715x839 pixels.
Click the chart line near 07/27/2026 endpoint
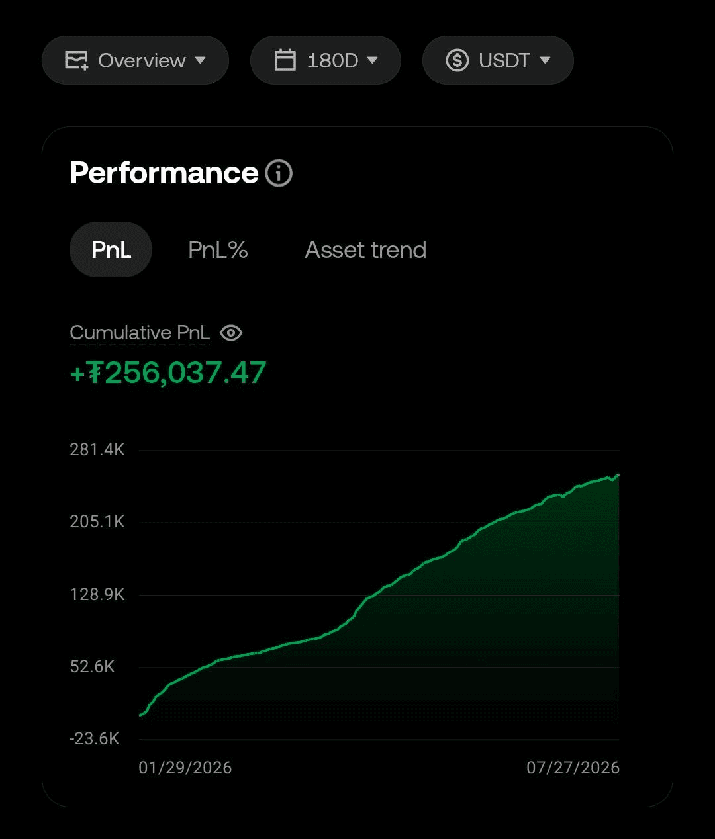618,475
